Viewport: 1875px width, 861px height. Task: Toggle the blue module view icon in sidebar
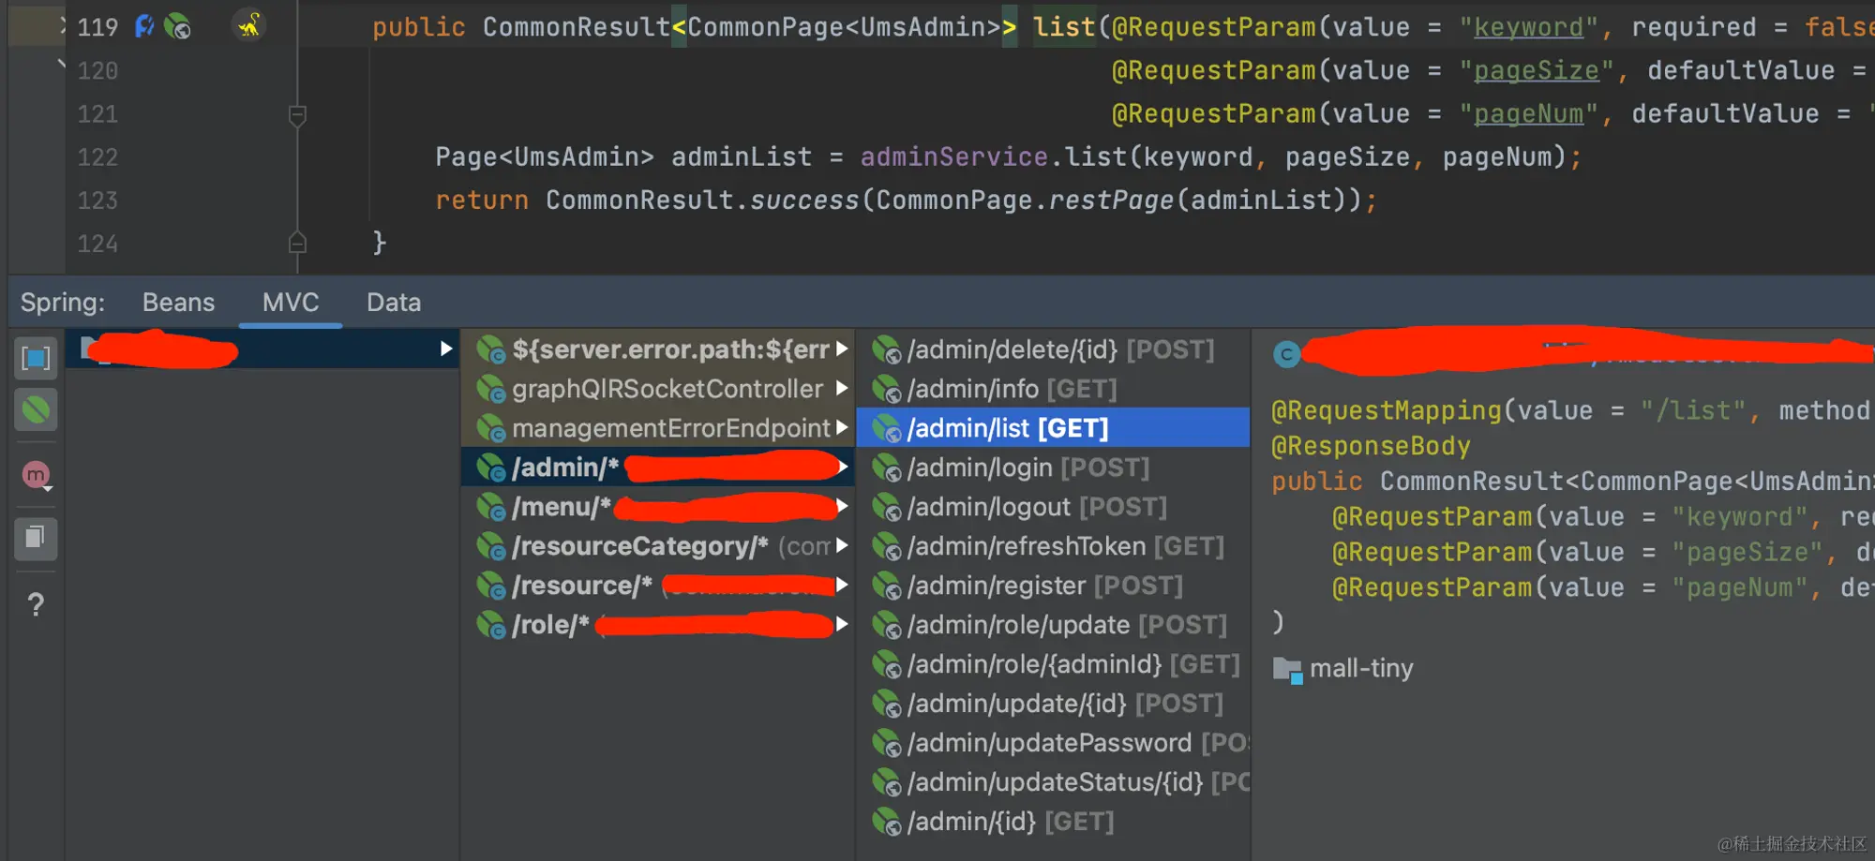pos(36,358)
